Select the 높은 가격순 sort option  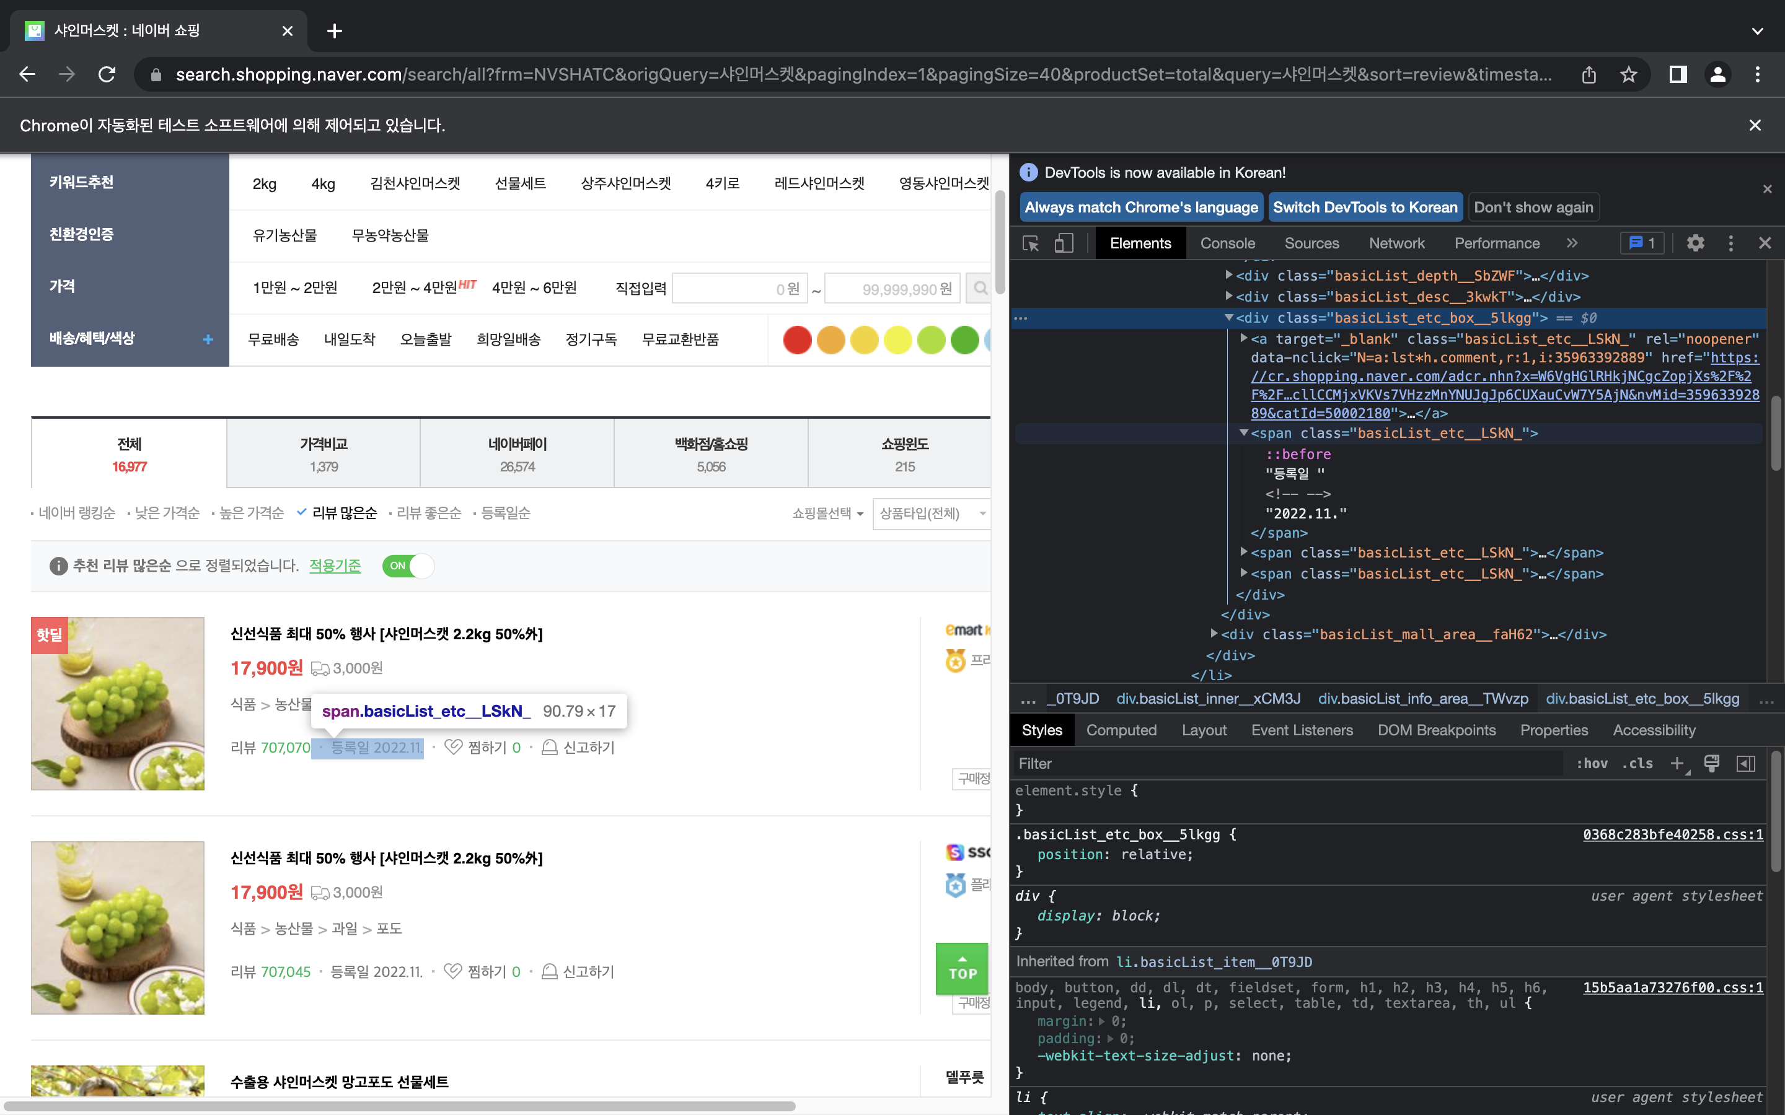click(x=252, y=512)
